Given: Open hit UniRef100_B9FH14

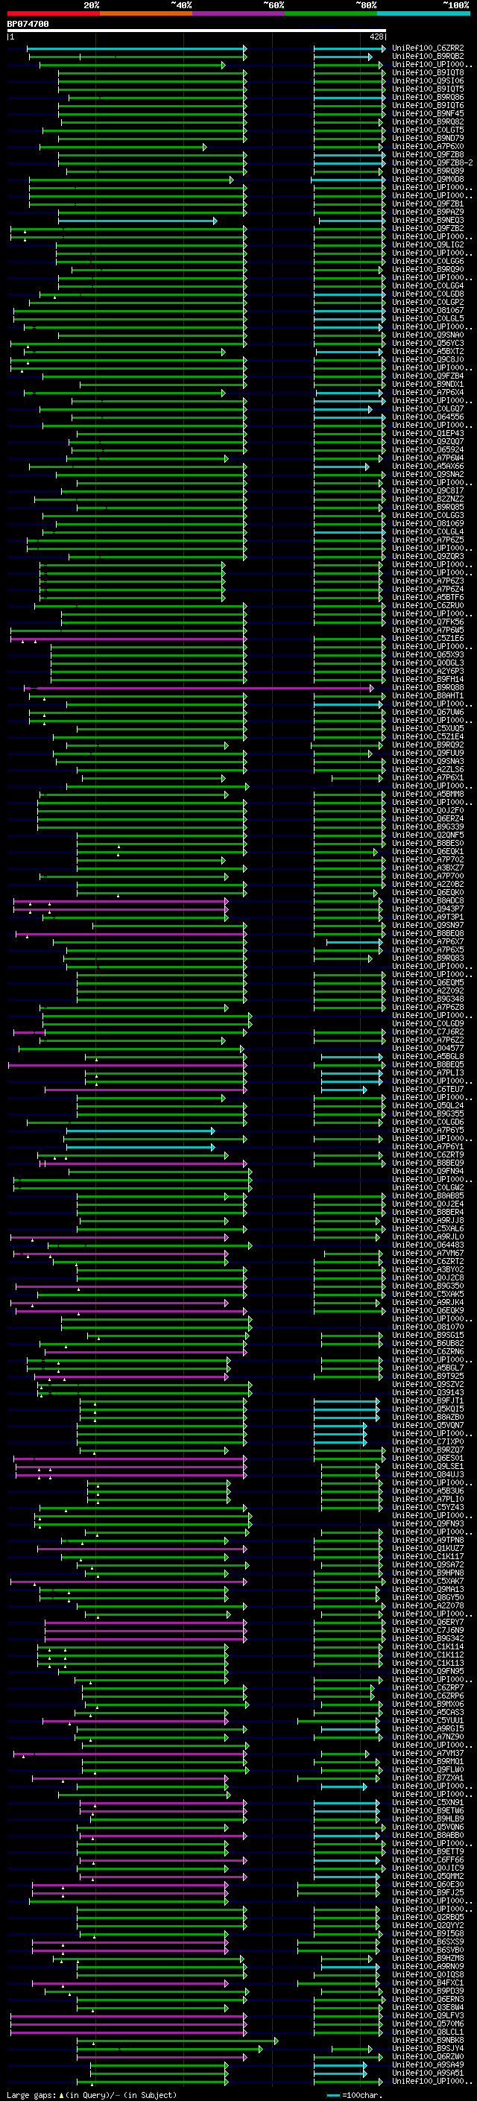Looking at the screenshot, I should 428,680.
